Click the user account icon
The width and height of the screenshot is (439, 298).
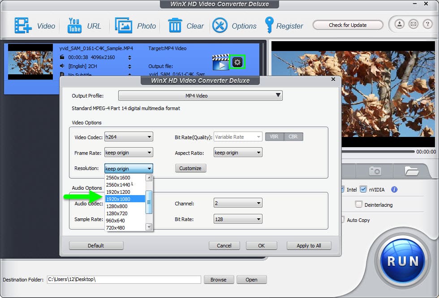(400, 24)
